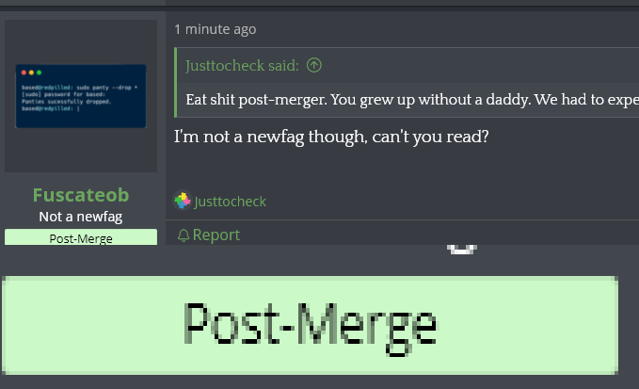Click the small Post-Merge user banner
Viewport: 639px width, 389px height.
[x=81, y=237]
